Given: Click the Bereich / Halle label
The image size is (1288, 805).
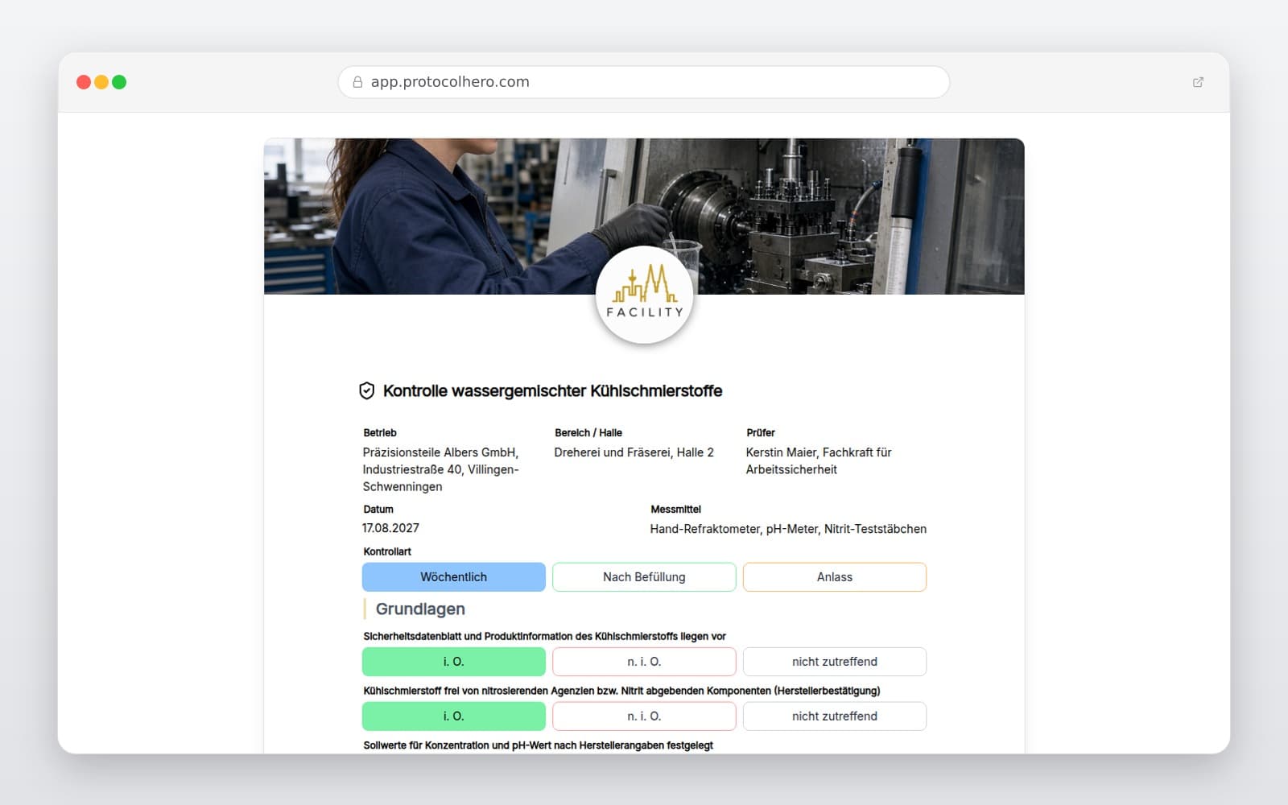Looking at the screenshot, I should coord(588,433).
